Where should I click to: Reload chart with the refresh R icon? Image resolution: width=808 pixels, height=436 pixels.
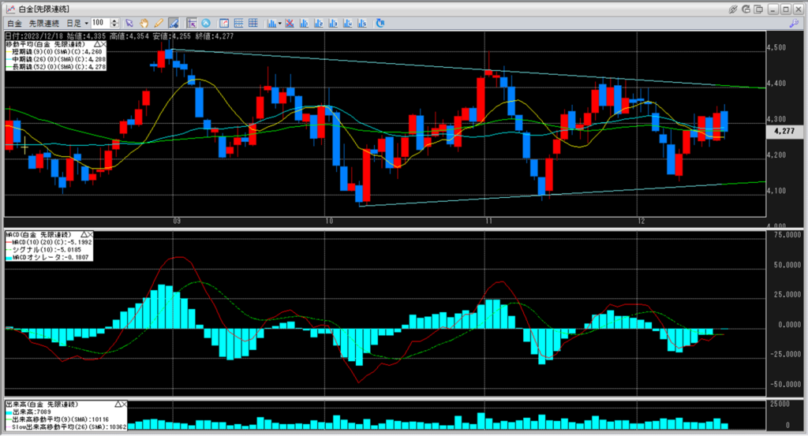pos(380,23)
